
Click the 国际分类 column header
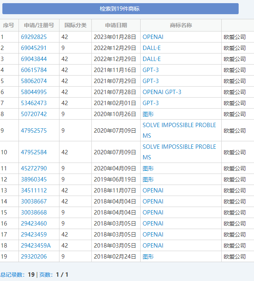[x=75, y=25]
